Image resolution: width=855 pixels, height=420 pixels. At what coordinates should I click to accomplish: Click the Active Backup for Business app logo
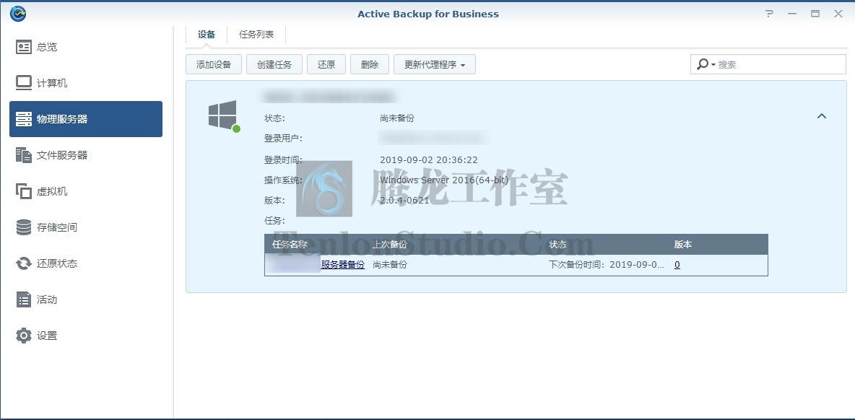(18, 14)
